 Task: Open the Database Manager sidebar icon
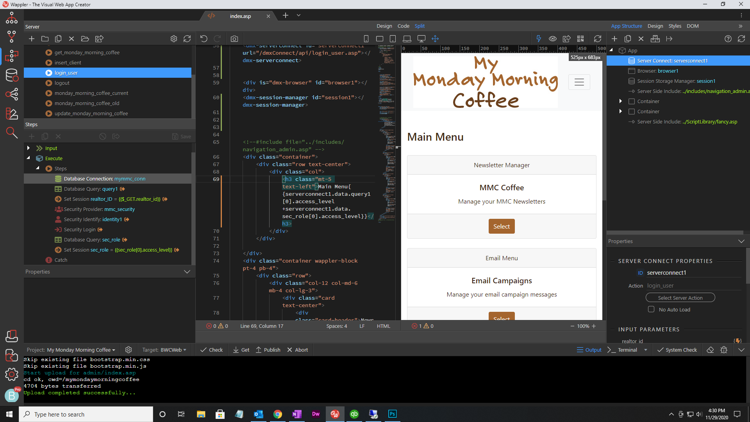(12, 75)
